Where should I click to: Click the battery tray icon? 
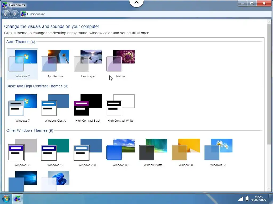(x=247, y=198)
